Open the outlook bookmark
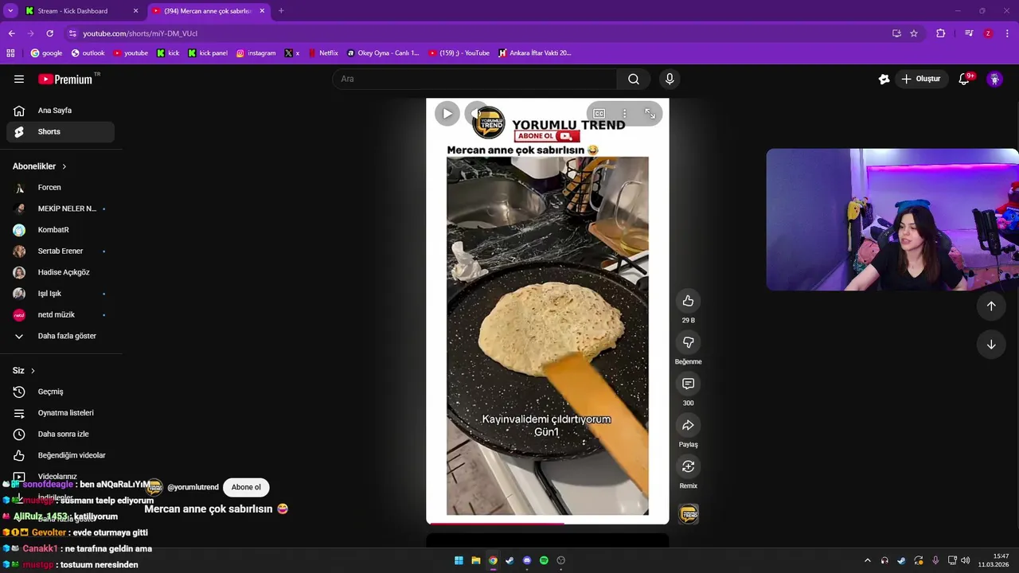Image resolution: width=1019 pixels, height=573 pixels. [88, 53]
